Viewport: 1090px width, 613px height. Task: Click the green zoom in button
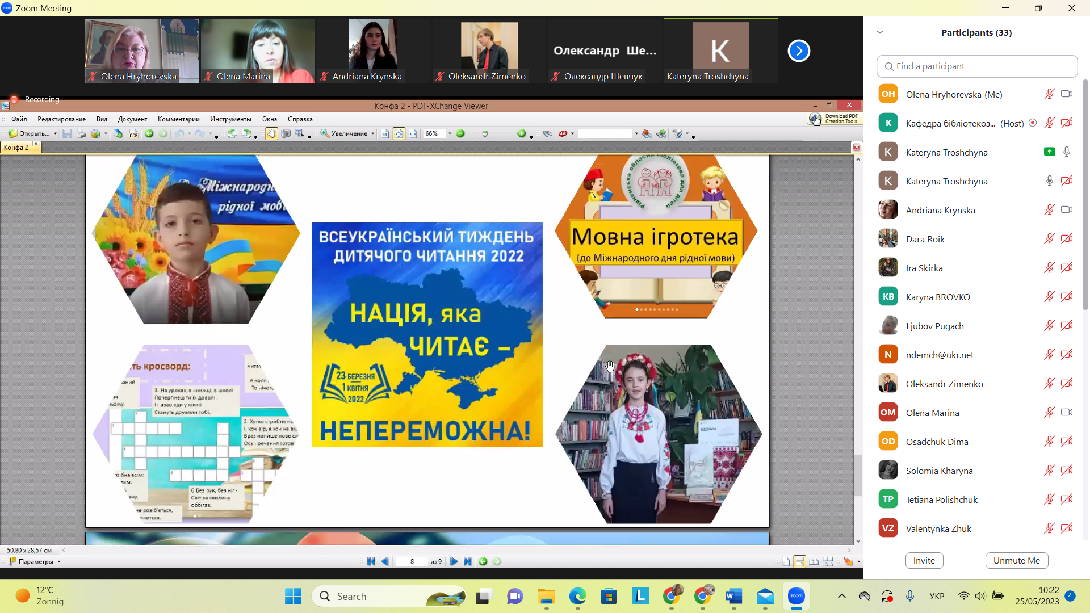point(521,134)
